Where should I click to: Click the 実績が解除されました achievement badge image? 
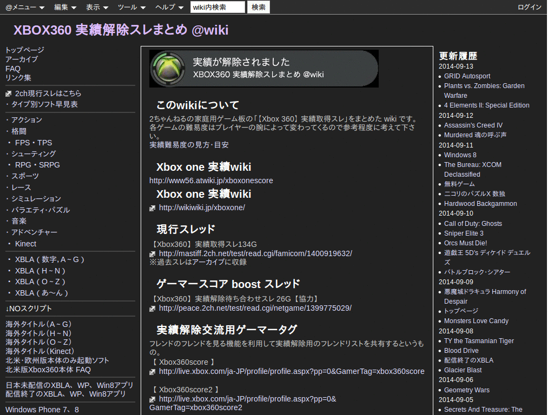click(263, 69)
